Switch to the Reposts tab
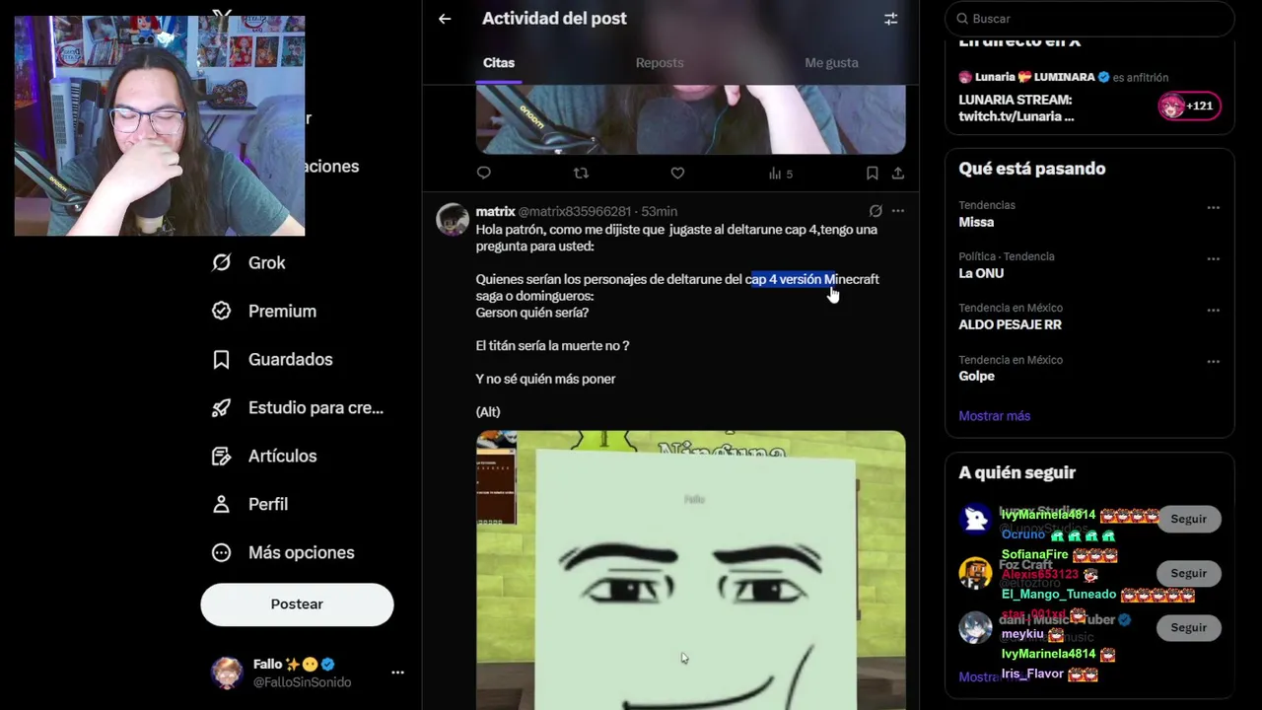Image resolution: width=1262 pixels, height=710 pixels. click(x=660, y=62)
